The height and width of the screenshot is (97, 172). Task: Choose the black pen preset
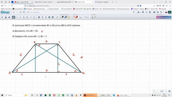coord(62,17)
